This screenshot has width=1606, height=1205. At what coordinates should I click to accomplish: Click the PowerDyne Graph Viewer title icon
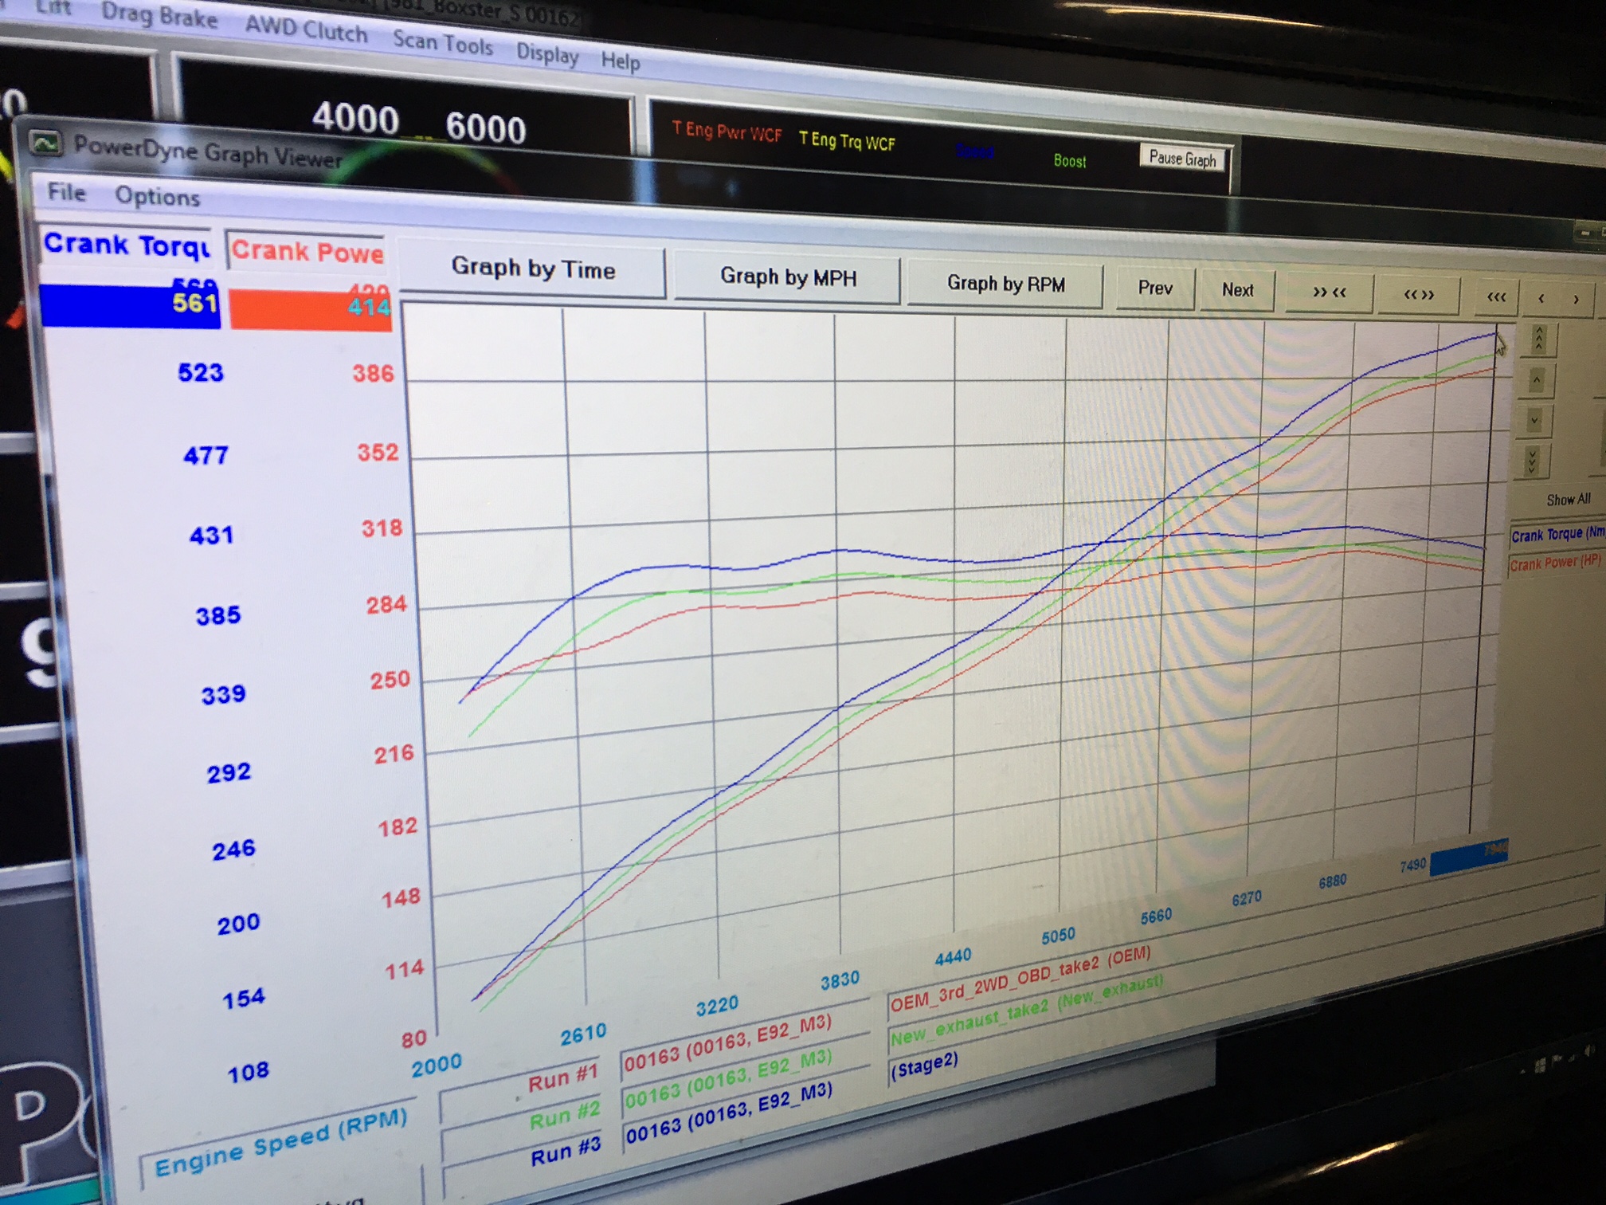45,143
